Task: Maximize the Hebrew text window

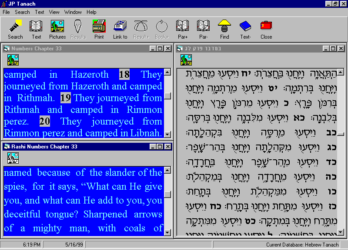Action: 333,49
